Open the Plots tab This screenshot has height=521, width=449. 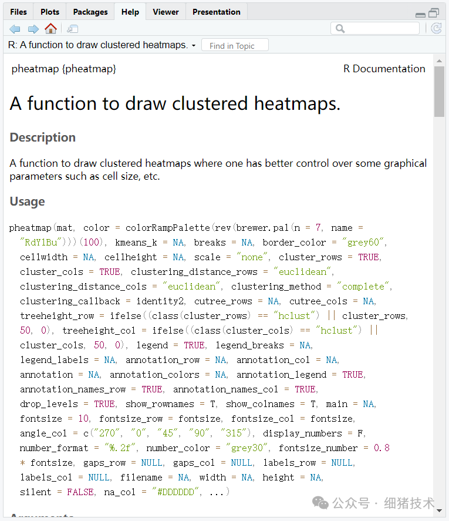(x=50, y=12)
